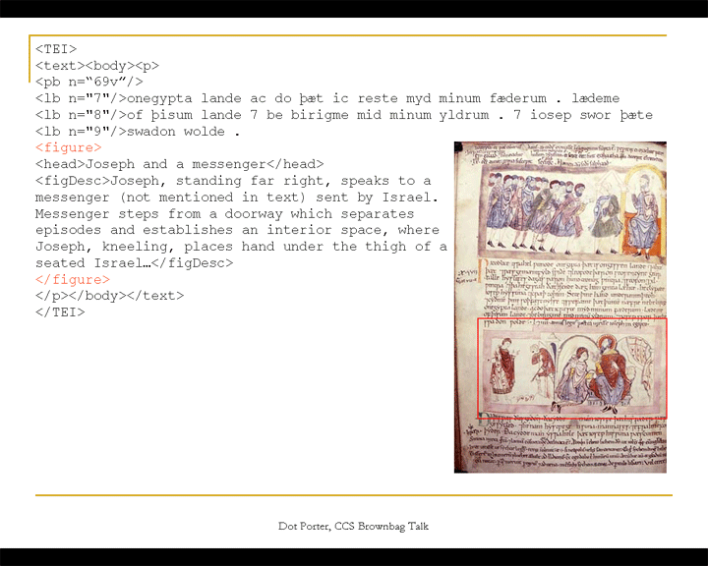Click the line 'Messenger steps from a doorway'
This screenshot has width=708, height=566.
point(224,213)
